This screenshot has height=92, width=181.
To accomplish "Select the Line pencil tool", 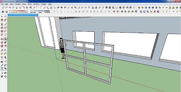I will pyautogui.click(x=6, y=24).
